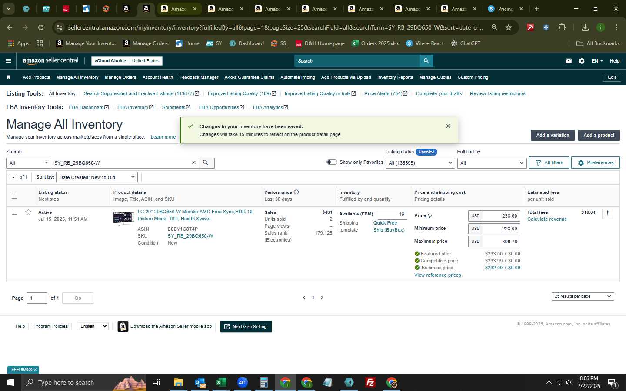Run the inventory search magnifier button

pos(206,162)
